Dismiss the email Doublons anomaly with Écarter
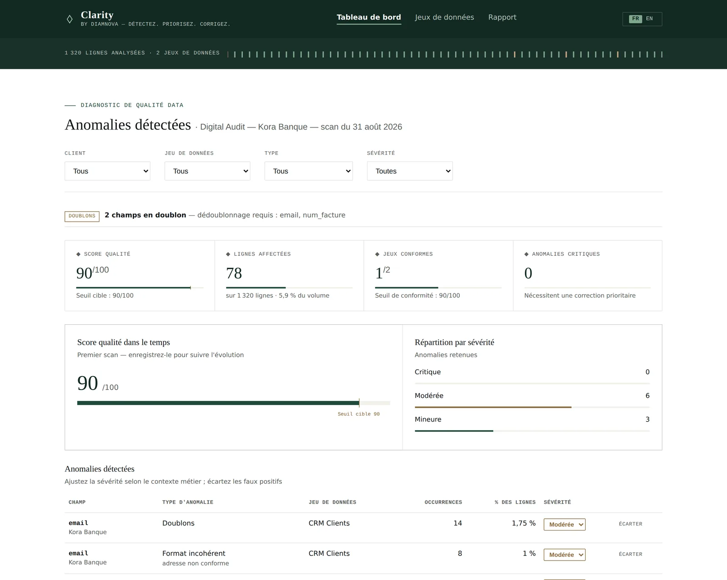 coord(631,524)
